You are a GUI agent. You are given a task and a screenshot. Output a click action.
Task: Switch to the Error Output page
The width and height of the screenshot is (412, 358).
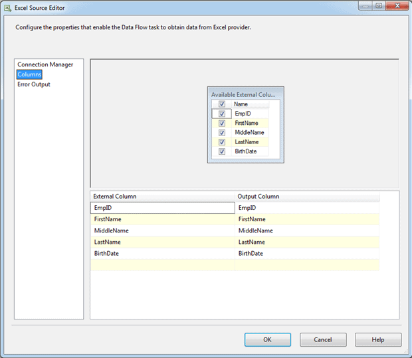pyautogui.click(x=34, y=84)
